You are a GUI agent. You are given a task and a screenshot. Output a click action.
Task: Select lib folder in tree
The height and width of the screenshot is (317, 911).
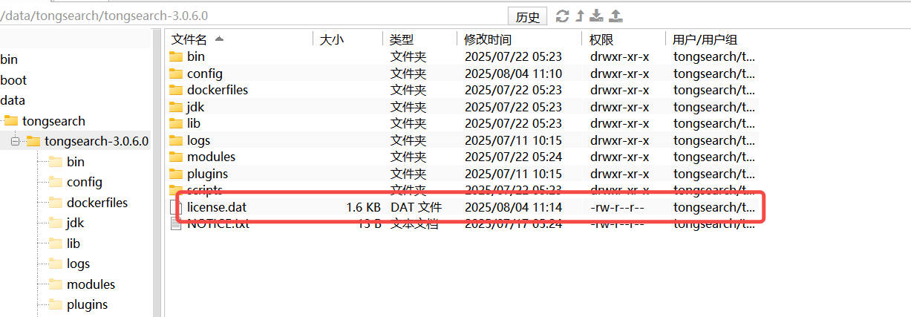point(74,244)
